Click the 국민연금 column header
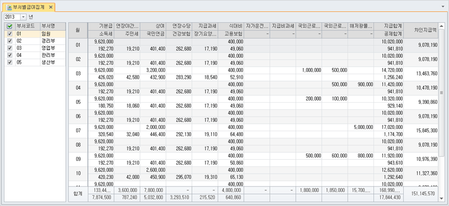Image resolution: width=449 pixels, height=206 pixels. [x=153, y=34]
